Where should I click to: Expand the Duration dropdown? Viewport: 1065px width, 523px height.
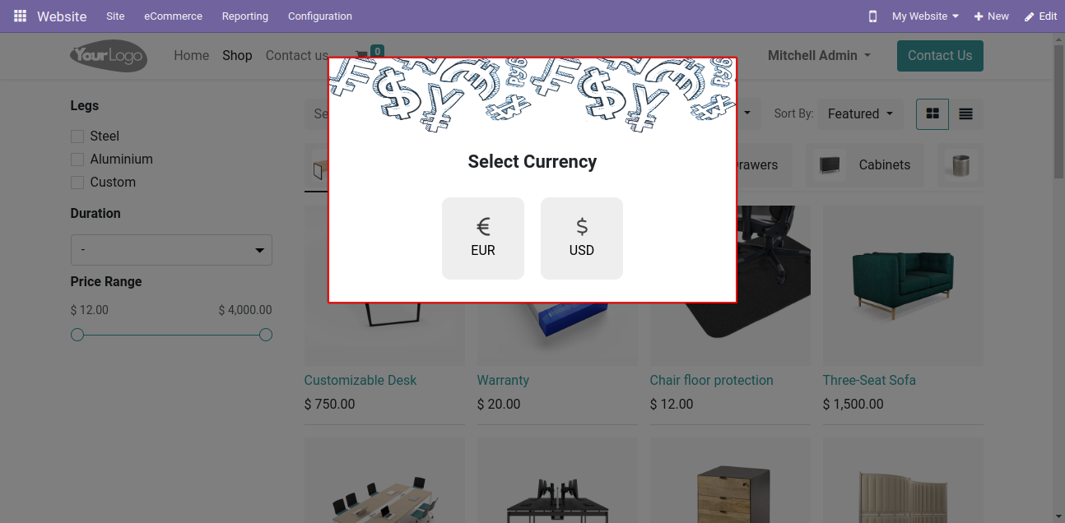(x=171, y=250)
